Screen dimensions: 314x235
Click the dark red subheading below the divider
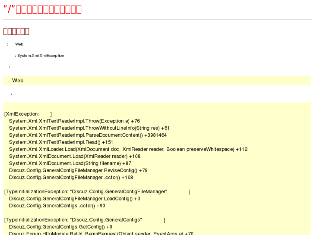point(16,31)
